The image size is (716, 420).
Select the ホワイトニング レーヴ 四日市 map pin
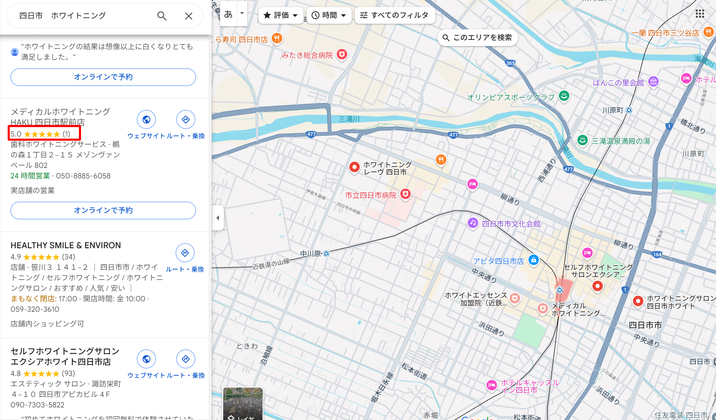pyautogui.click(x=355, y=167)
